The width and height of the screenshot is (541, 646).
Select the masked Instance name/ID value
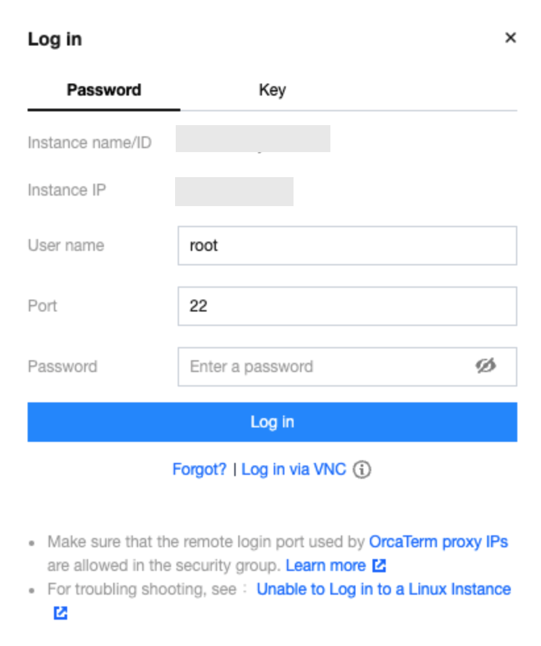pos(253,139)
